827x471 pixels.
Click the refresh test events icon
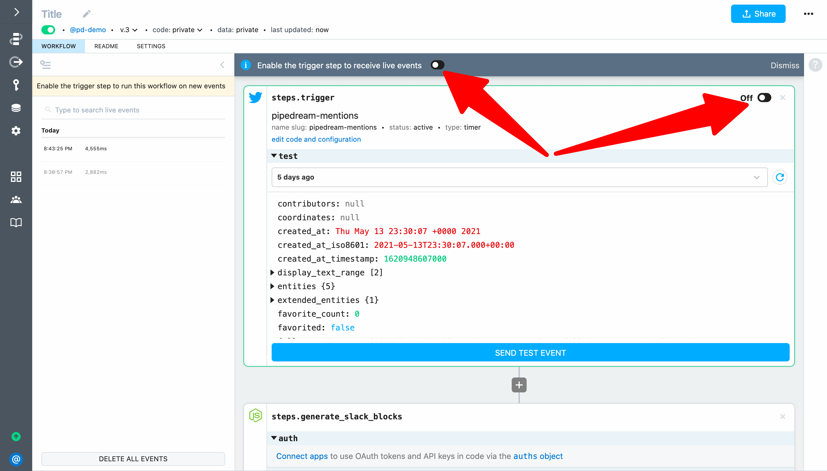[780, 177]
